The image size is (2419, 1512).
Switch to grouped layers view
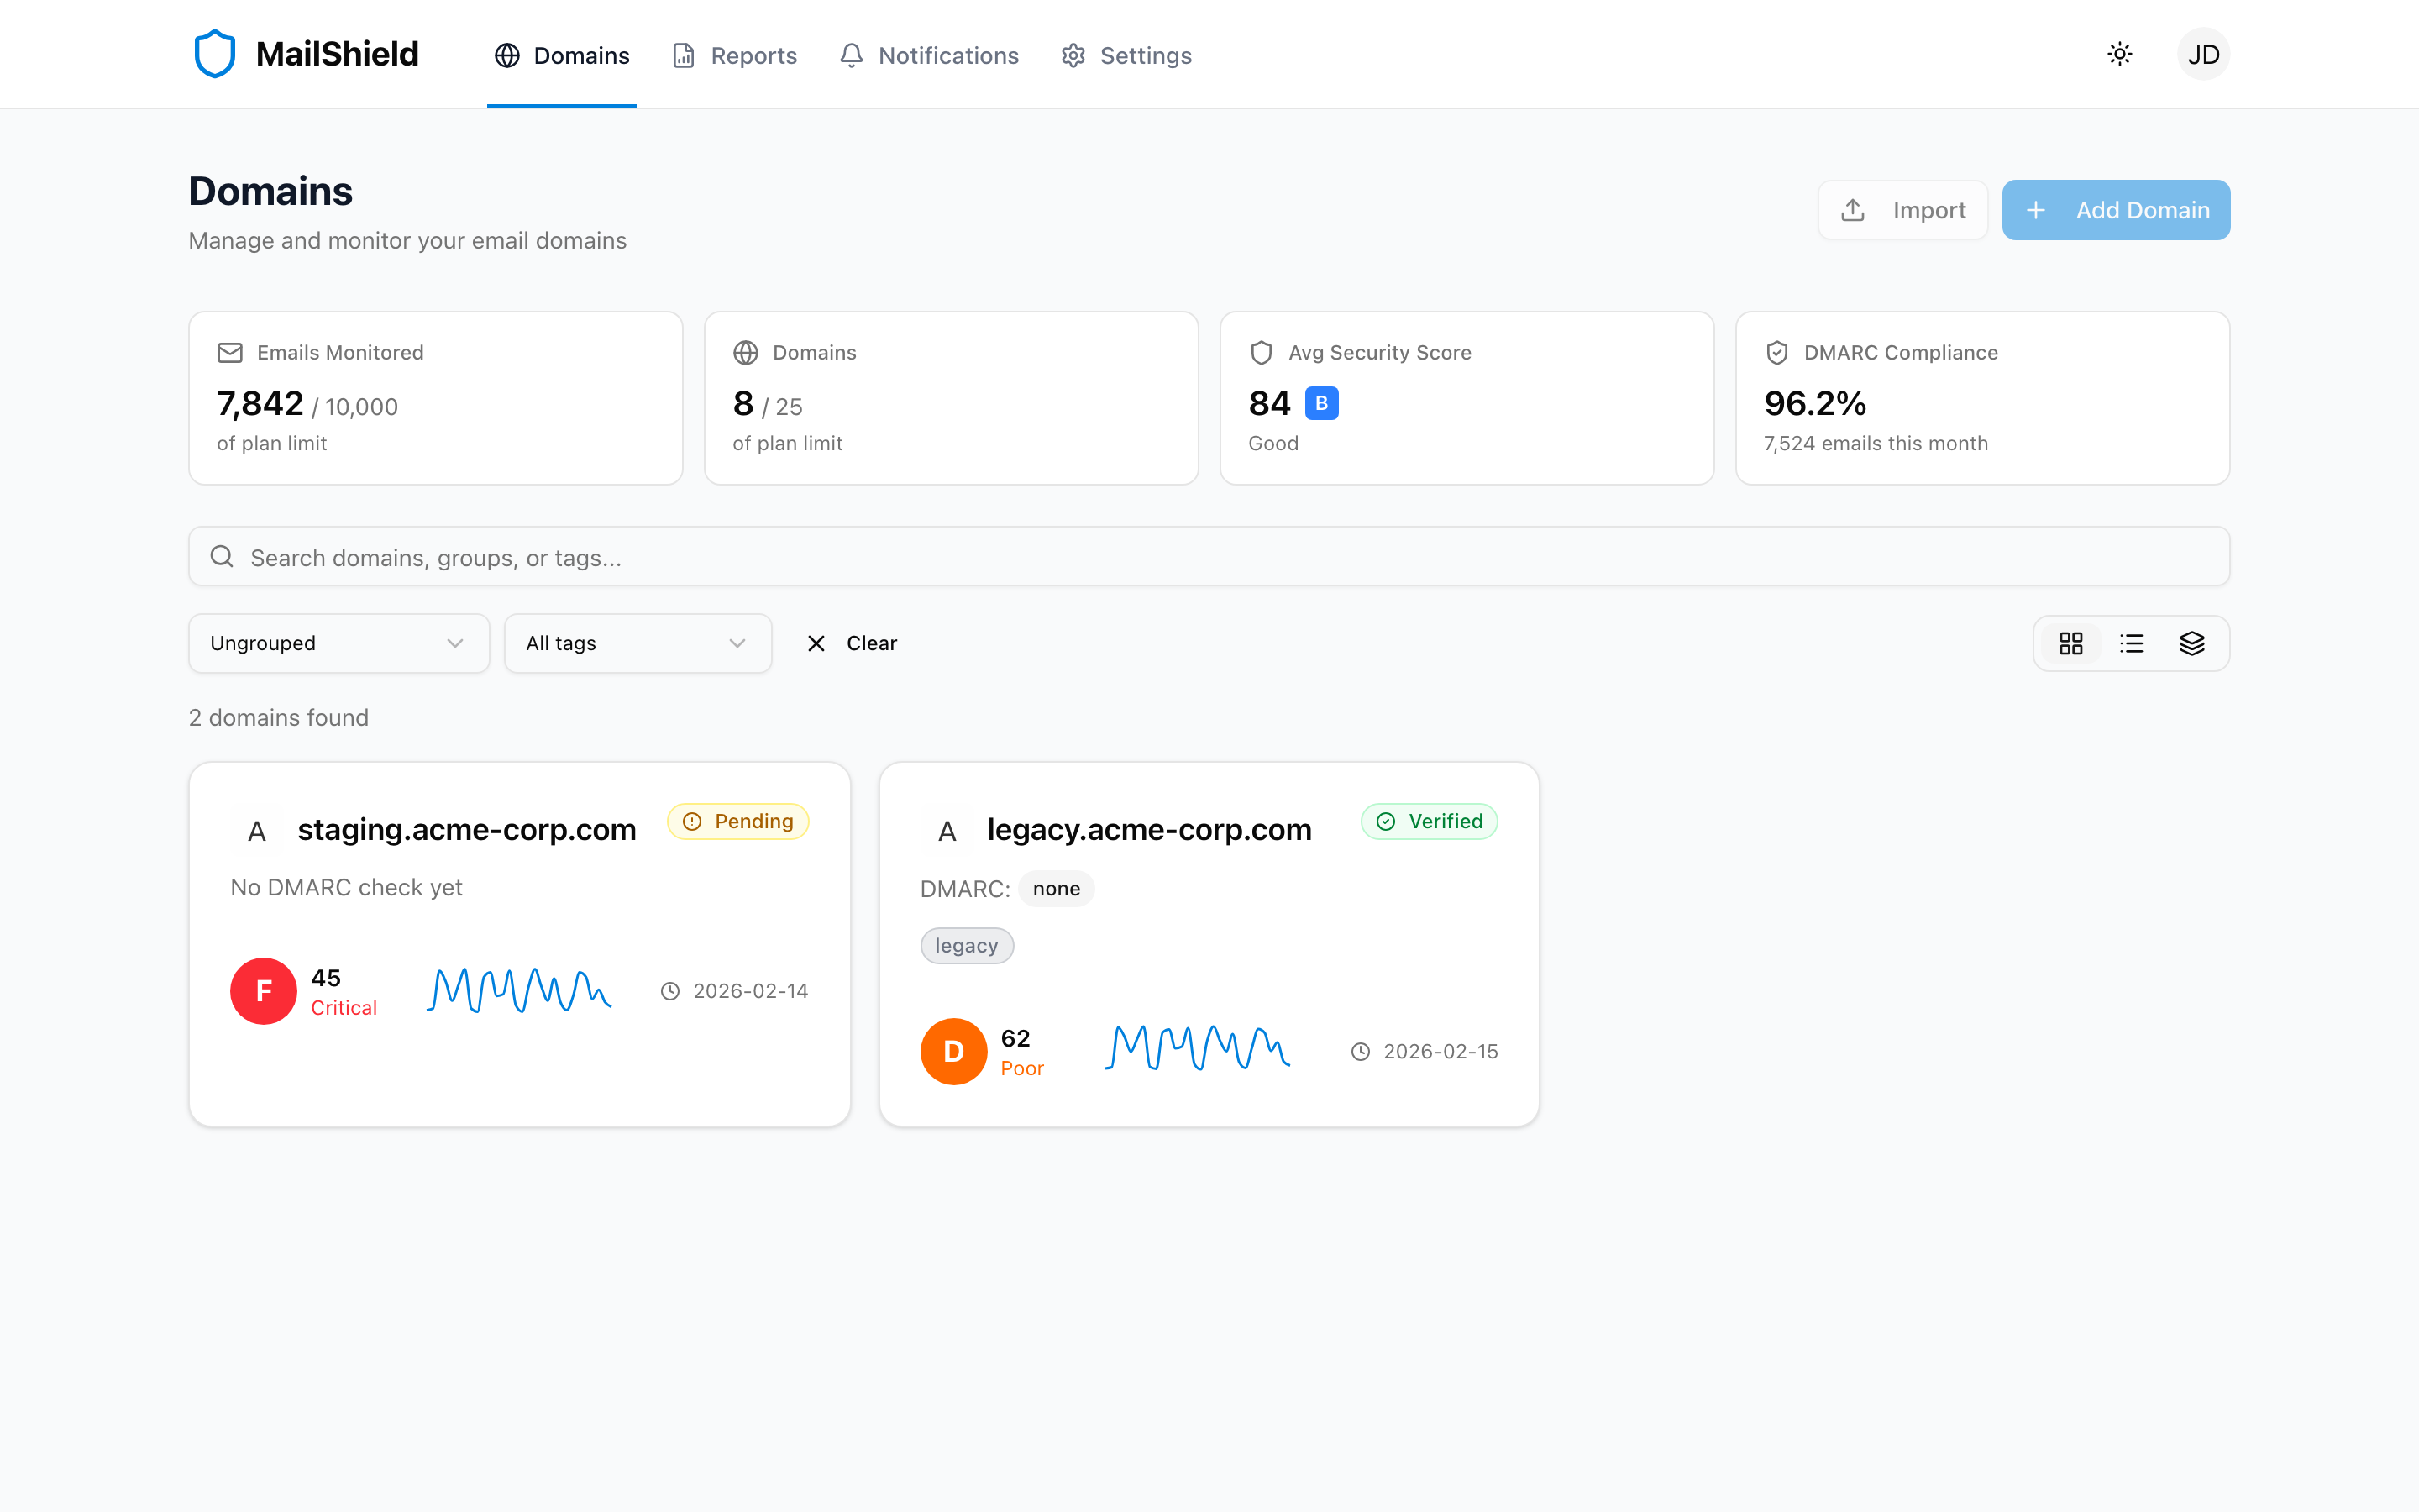2191,643
